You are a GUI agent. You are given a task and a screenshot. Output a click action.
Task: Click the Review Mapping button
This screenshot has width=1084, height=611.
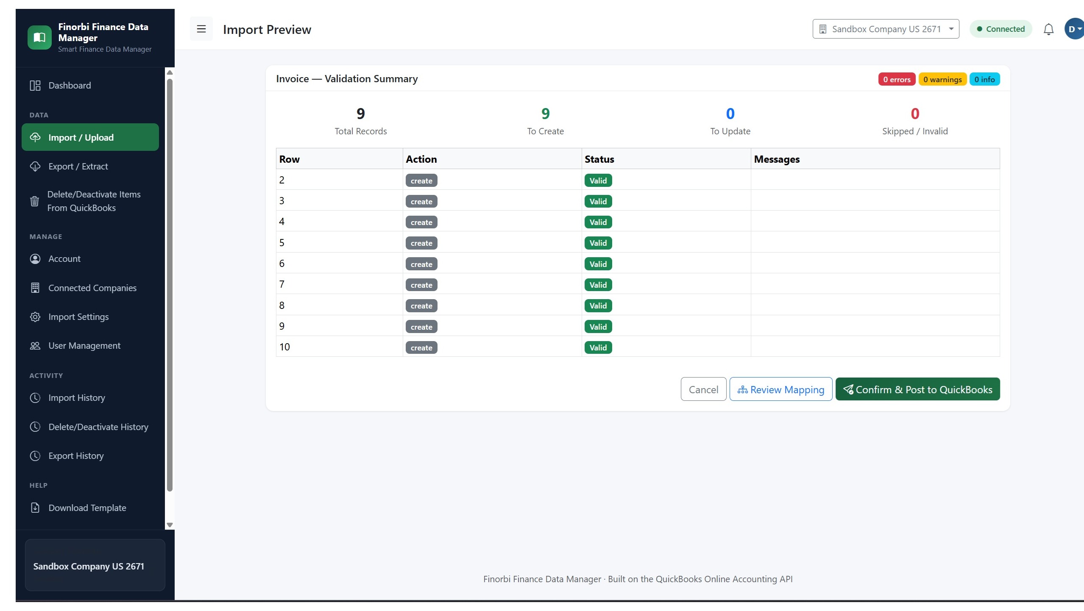tap(781, 389)
